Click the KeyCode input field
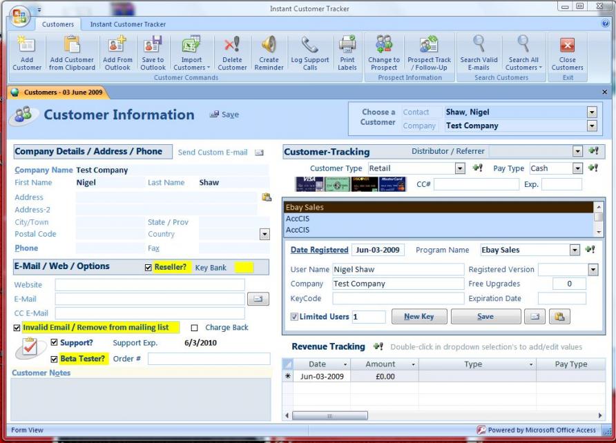 point(398,299)
